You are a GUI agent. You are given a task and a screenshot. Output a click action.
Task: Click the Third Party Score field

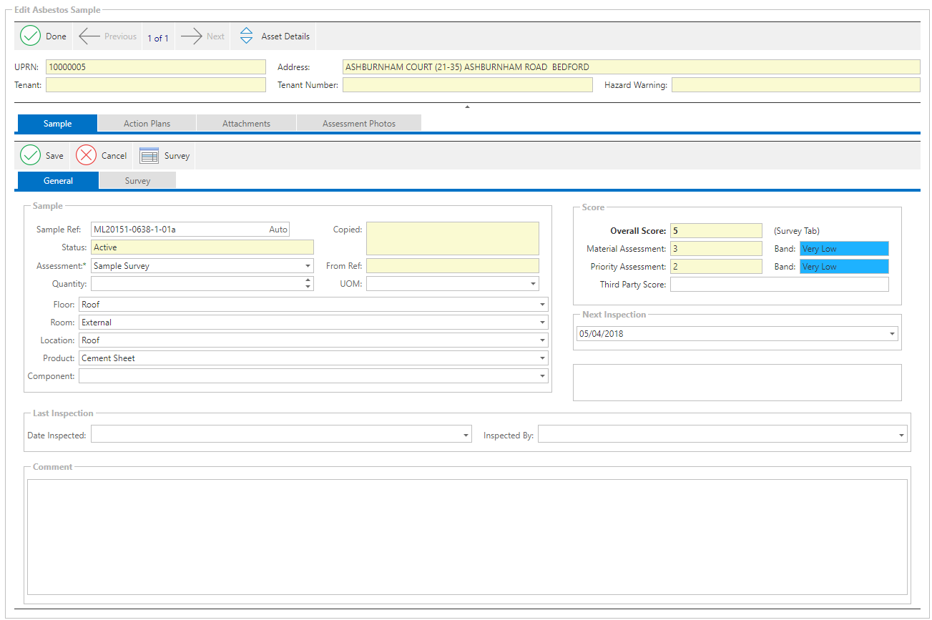tap(779, 285)
